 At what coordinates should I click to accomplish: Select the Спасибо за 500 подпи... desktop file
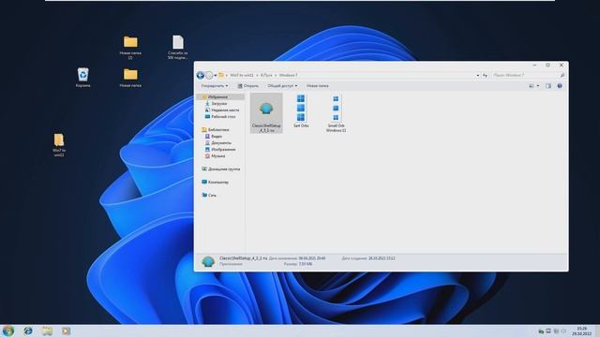pos(177,48)
